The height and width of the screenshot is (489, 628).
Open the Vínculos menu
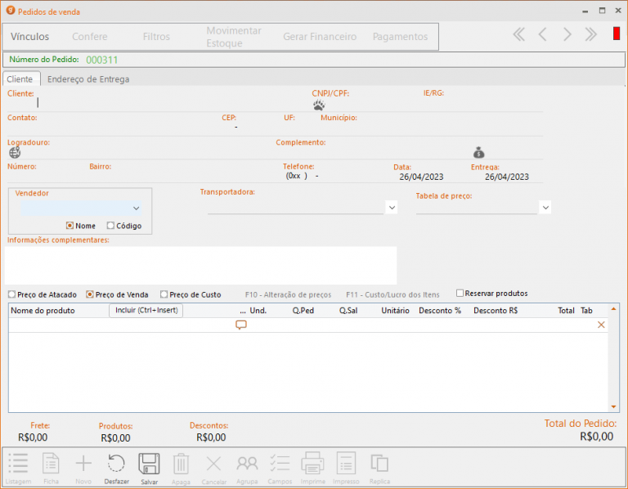tap(30, 37)
